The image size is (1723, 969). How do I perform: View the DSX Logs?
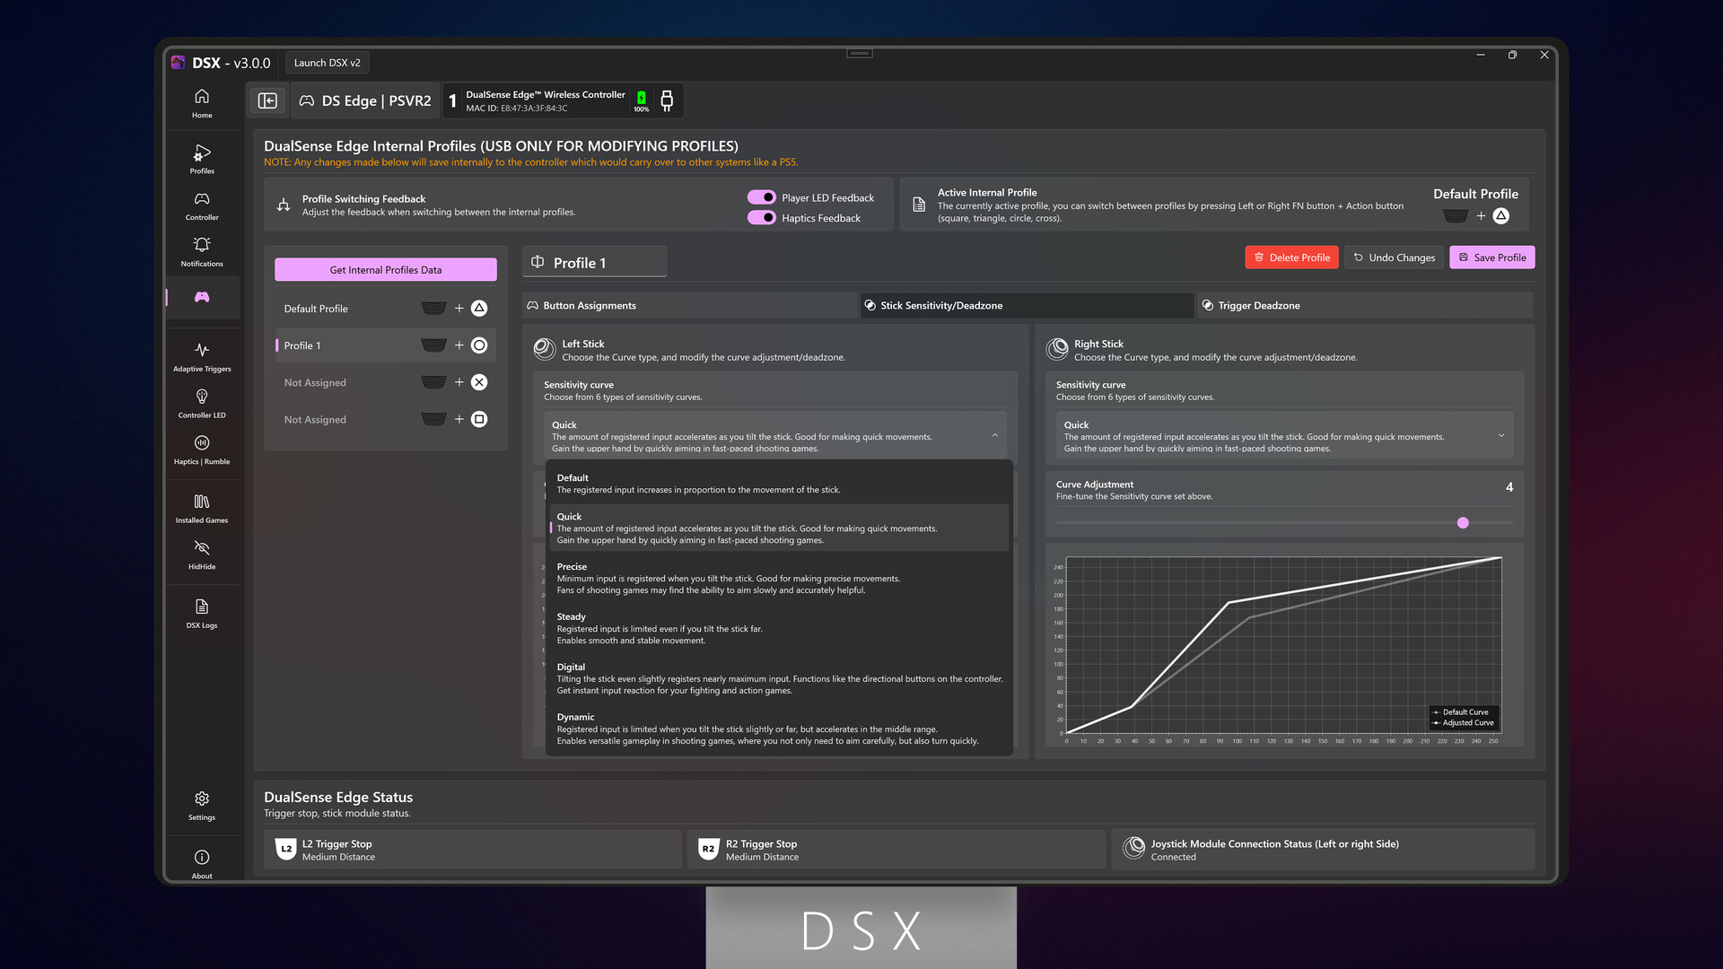(x=201, y=613)
